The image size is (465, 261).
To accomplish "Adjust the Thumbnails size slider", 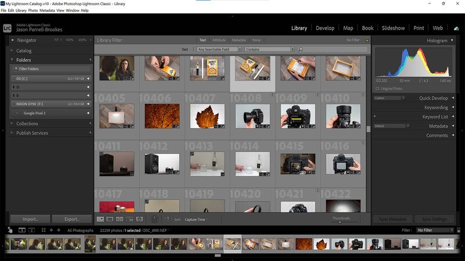I will (x=340, y=222).
